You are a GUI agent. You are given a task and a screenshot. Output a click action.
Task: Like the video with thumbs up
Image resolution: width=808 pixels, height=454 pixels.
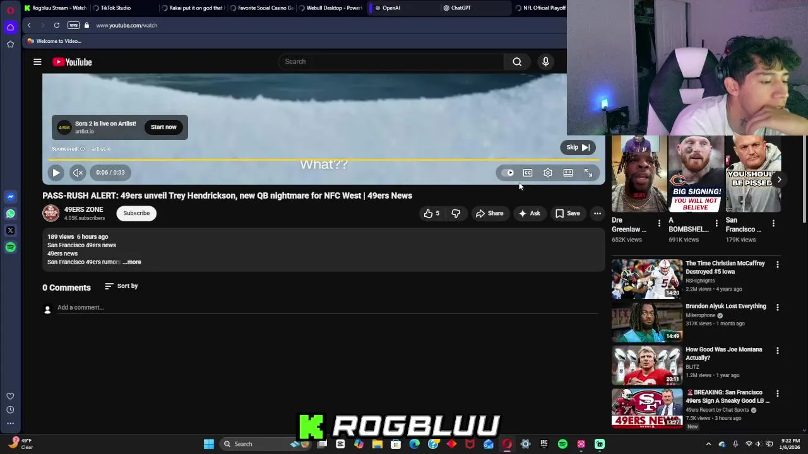pos(432,214)
